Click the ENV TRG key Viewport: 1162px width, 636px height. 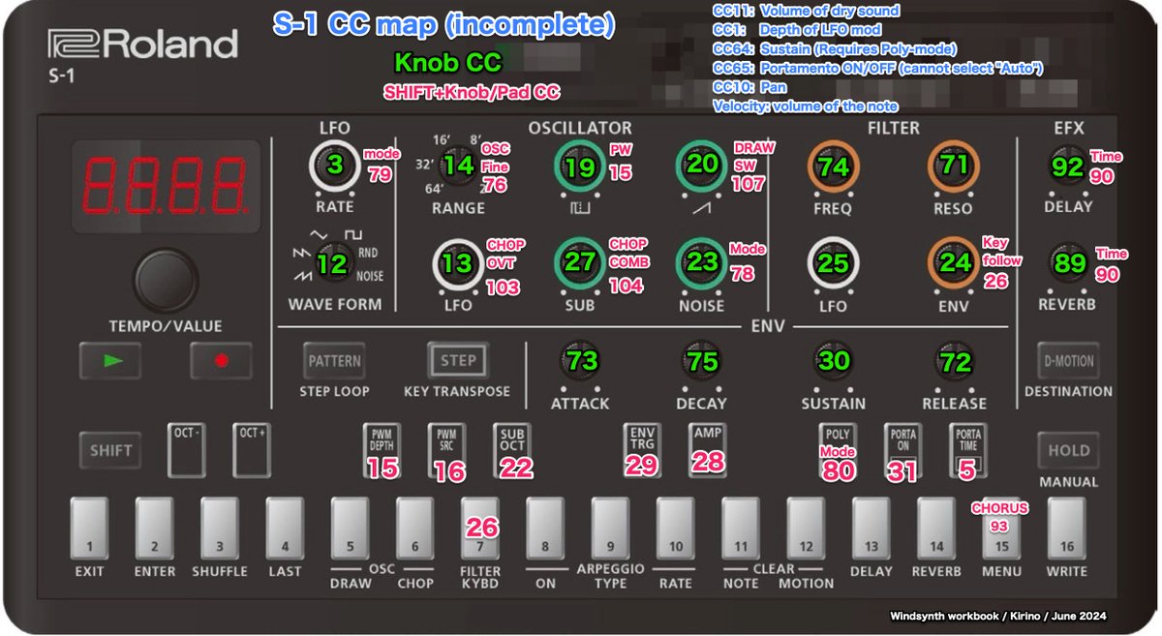click(642, 449)
